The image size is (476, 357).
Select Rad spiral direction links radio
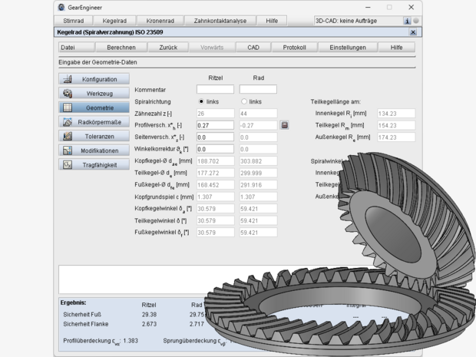244,101
